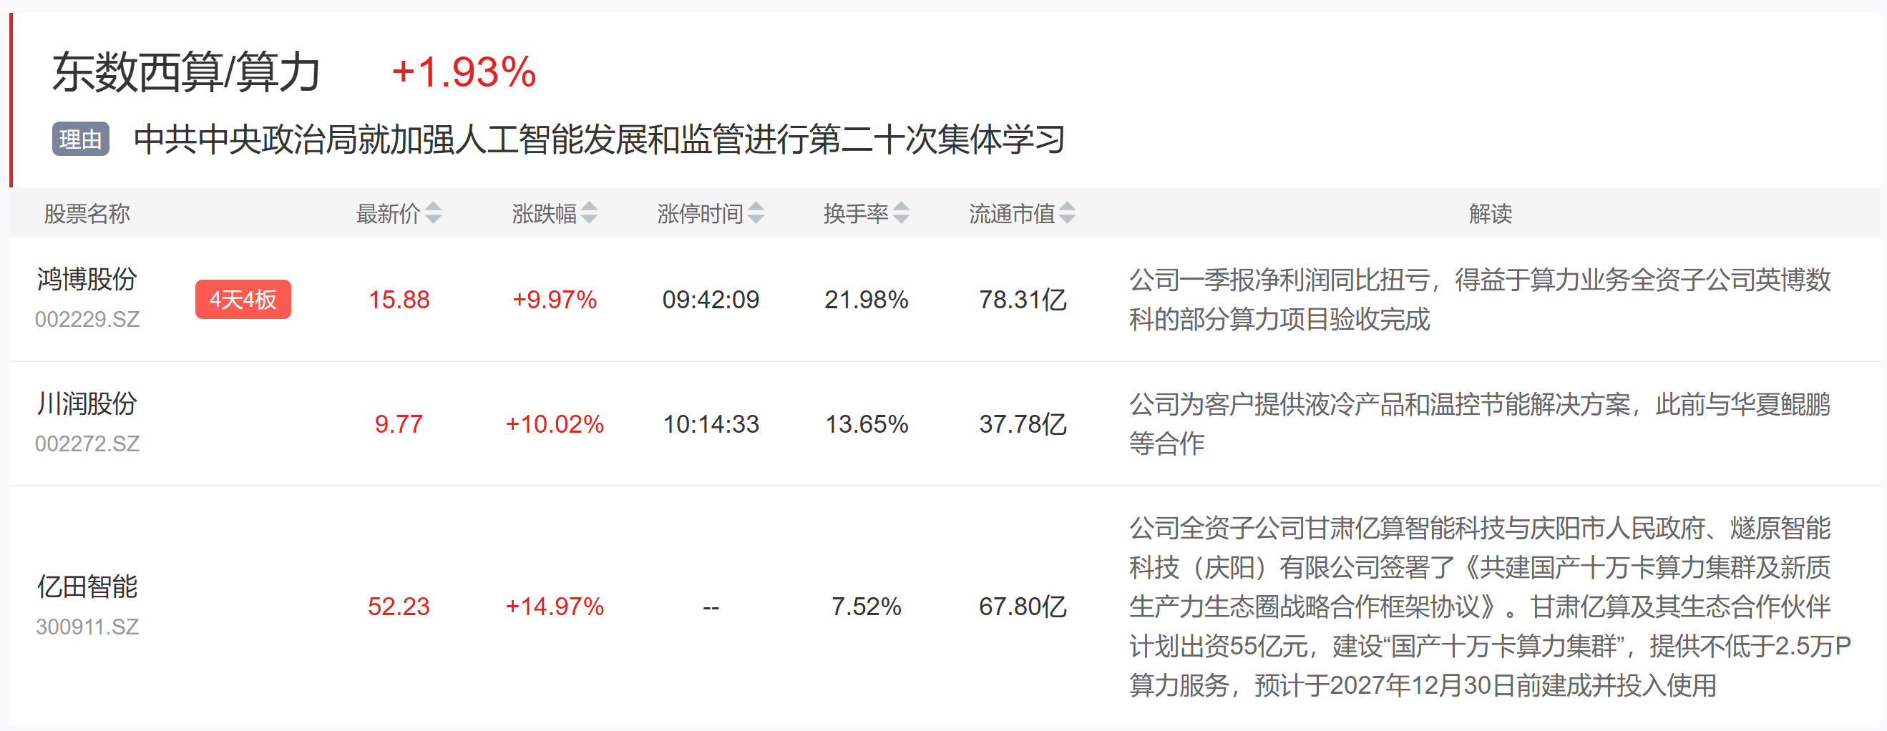The image size is (1887, 731).
Task: Click the 解读 column header
Action: click(1491, 214)
